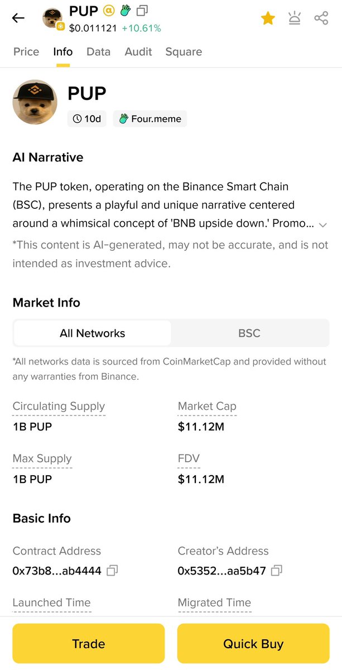Viewport: 342px width, 670px height.
Task: Tap the back arrow icon
Action: [x=18, y=18]
